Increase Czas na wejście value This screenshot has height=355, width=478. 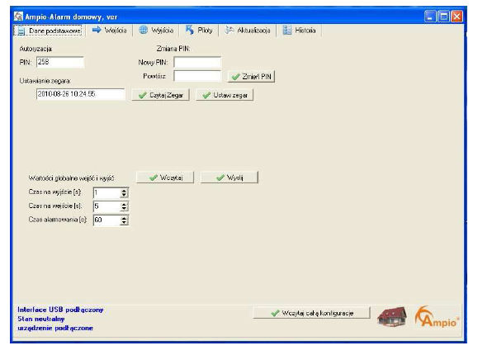point(124,205)
